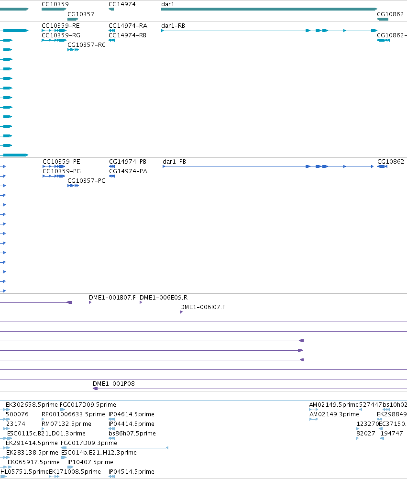Select EST EK065917.5prime
Image resolution: width=407 pixels, height=479 pixels.
(33, 462)
